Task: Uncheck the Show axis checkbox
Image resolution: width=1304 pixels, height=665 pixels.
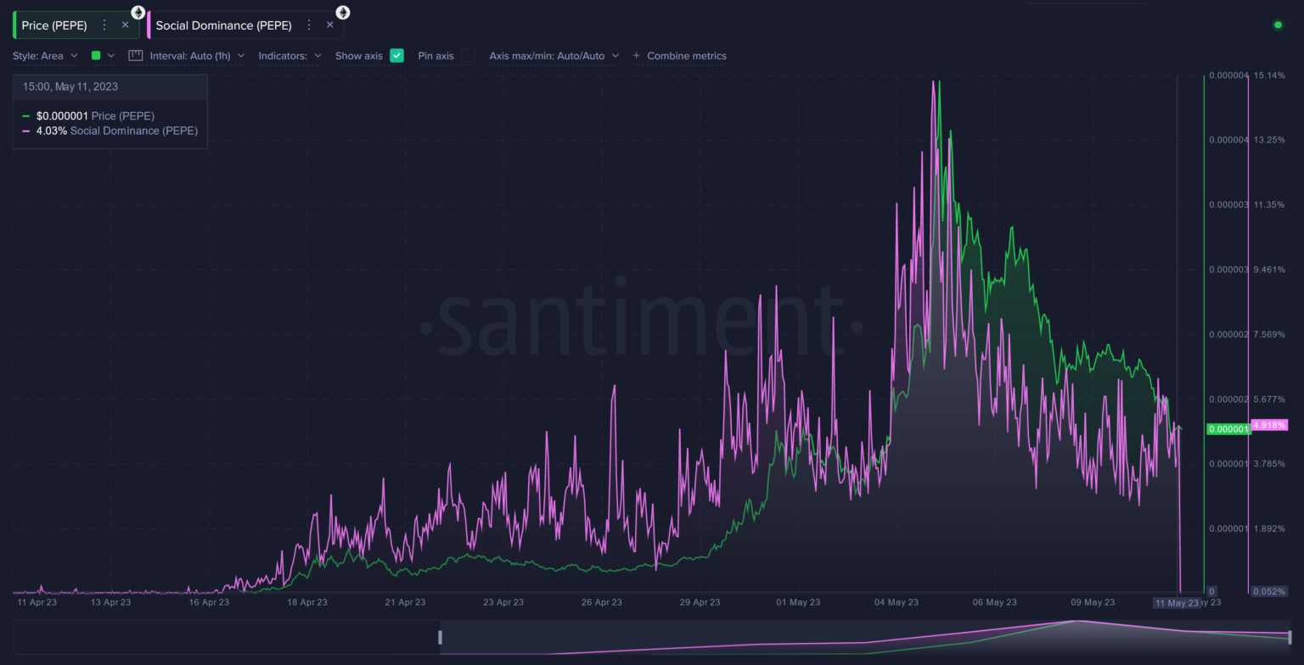Action: pyautogui.click(x=396, y=56)
